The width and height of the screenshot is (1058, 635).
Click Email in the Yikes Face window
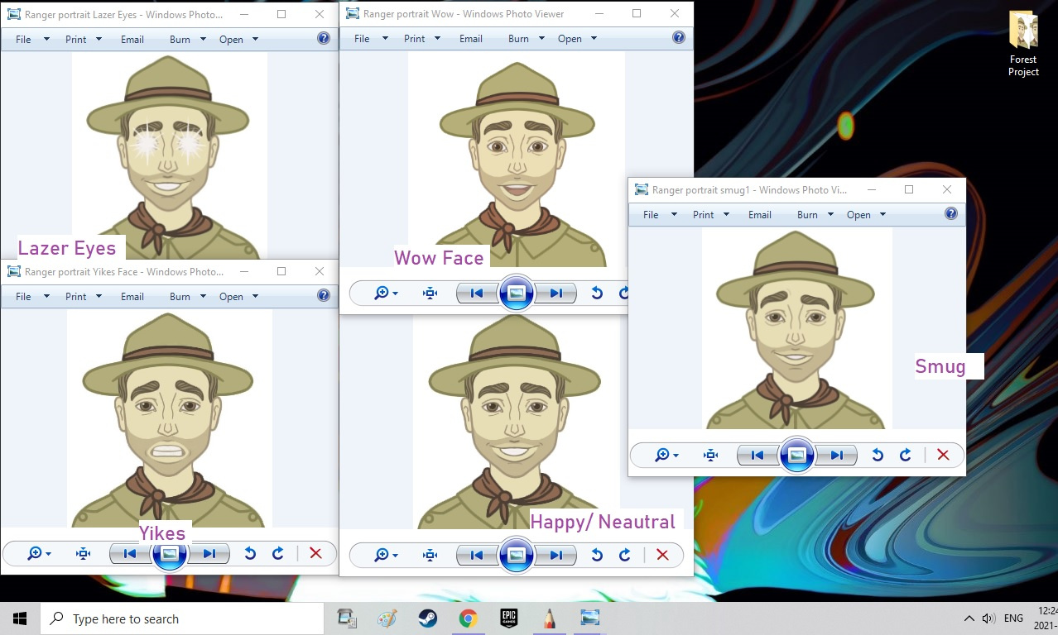pyautogui.click(x=132, y=297)
